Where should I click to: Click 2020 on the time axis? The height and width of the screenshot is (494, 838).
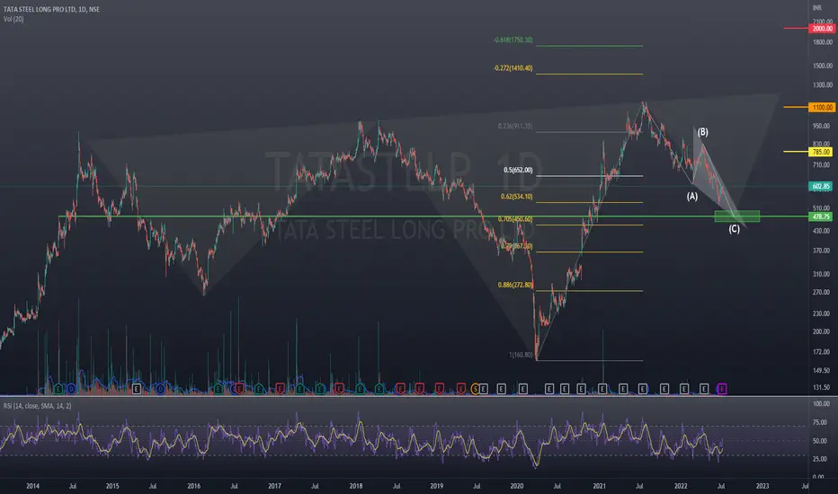(517, 486)
